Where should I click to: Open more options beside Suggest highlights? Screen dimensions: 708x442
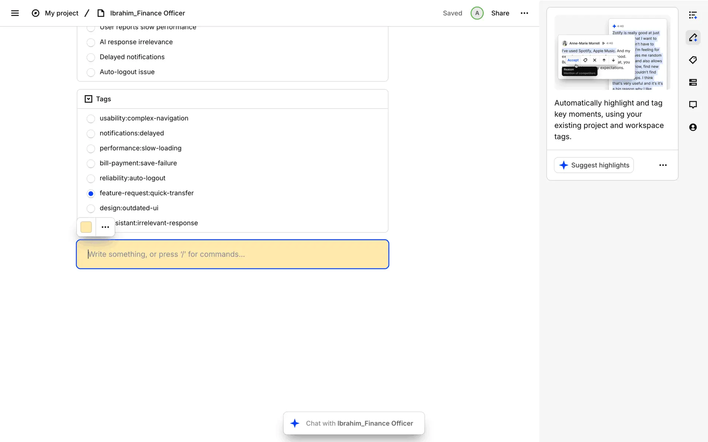tap(663, 165)
